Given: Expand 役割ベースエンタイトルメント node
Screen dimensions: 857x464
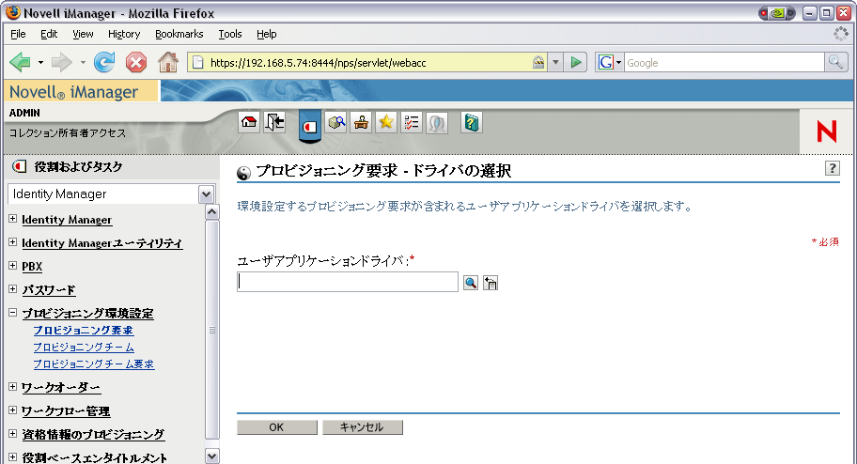Looking at the screenshot, I should [12, 456].
